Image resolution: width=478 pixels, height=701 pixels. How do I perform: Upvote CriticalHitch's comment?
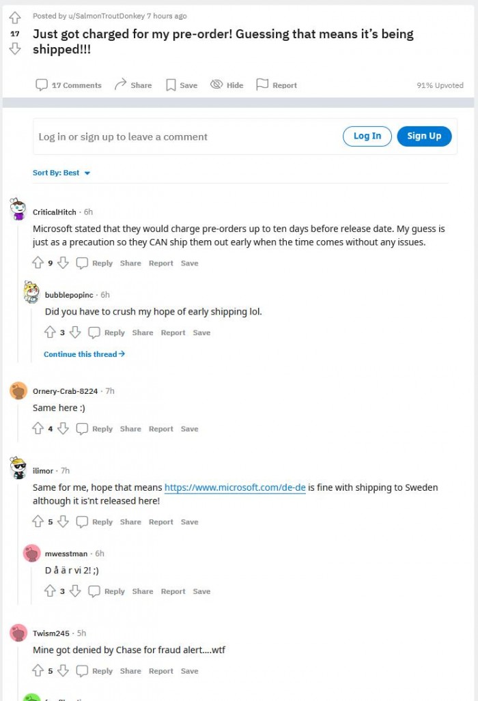[x=38, y=263]
